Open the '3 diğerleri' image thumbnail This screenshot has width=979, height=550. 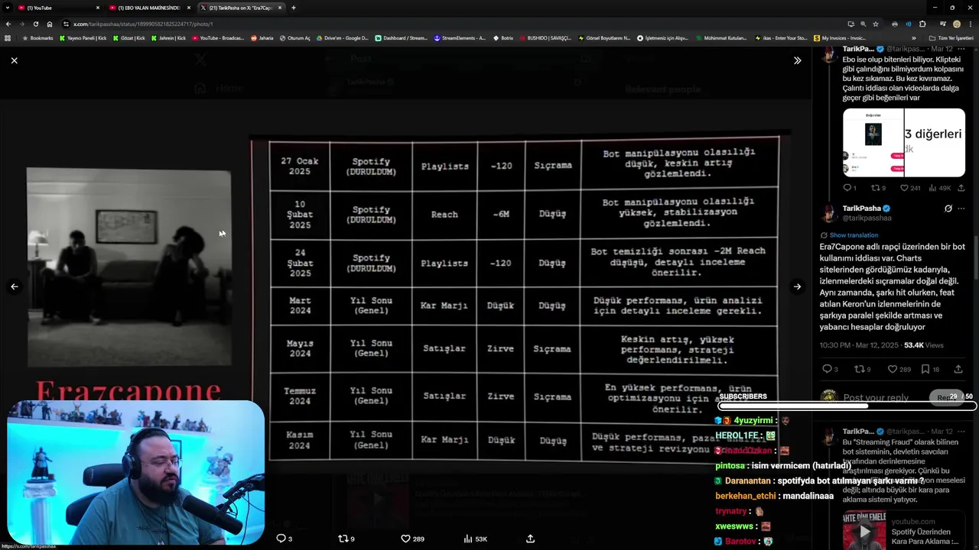[935, 143]
